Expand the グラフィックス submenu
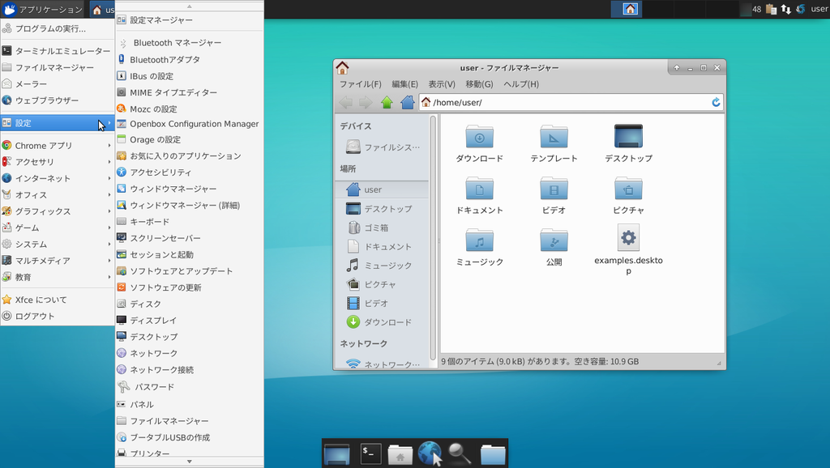Image resolution: width=830 pixels, height=468 pixels. (x=58, y=211)
